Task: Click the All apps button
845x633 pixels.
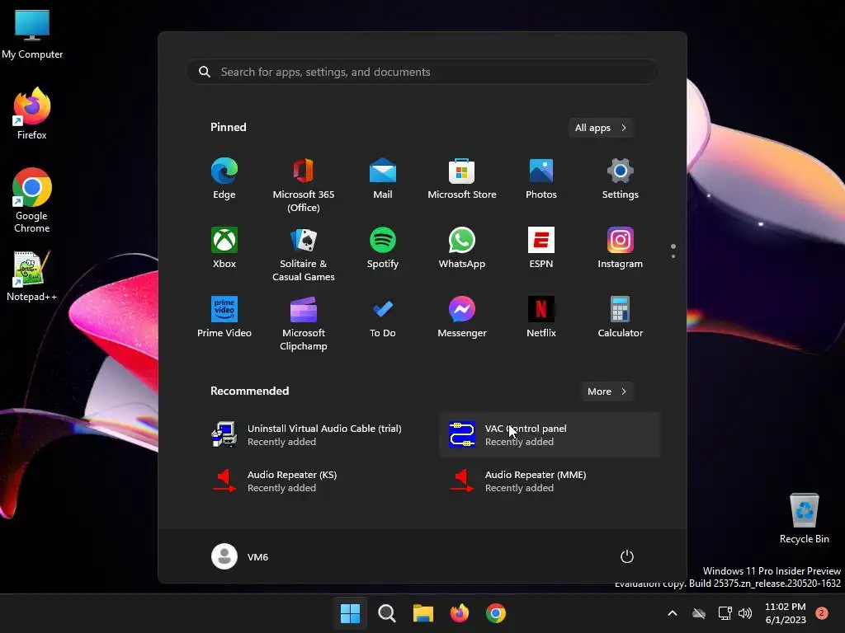Action: coord(601,128)
